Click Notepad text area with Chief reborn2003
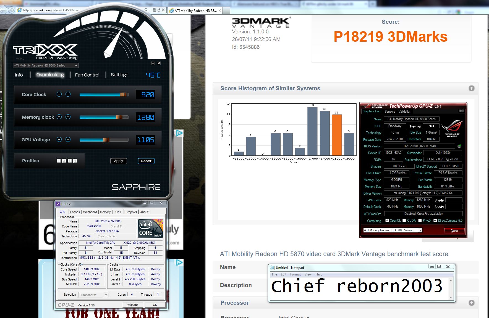This screenshot has height=318, width=489. tap(359, 288)
